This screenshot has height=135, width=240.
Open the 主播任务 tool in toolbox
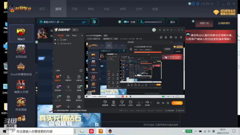tap(79, 78)
